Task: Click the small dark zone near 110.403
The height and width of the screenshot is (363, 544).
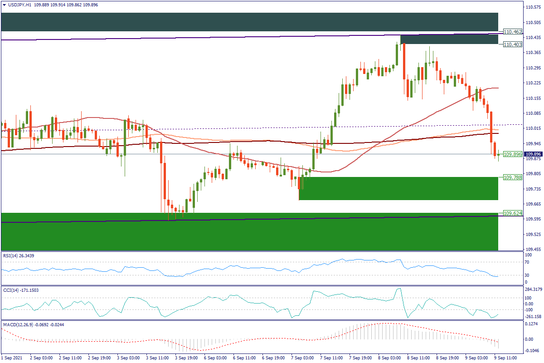Action: pos(449,39)
